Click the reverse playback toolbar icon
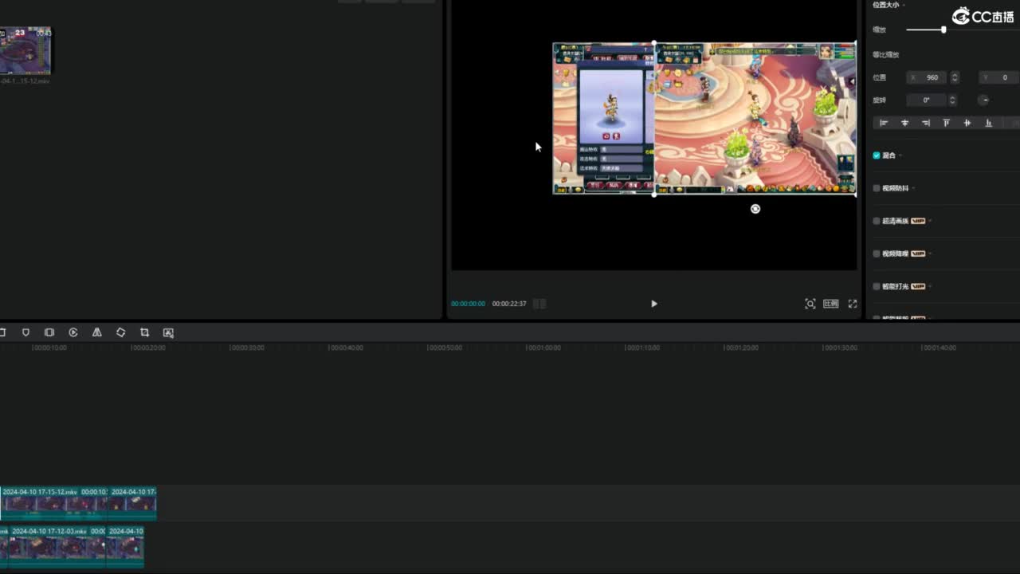1020x574 pixels. tap(73, 332)
